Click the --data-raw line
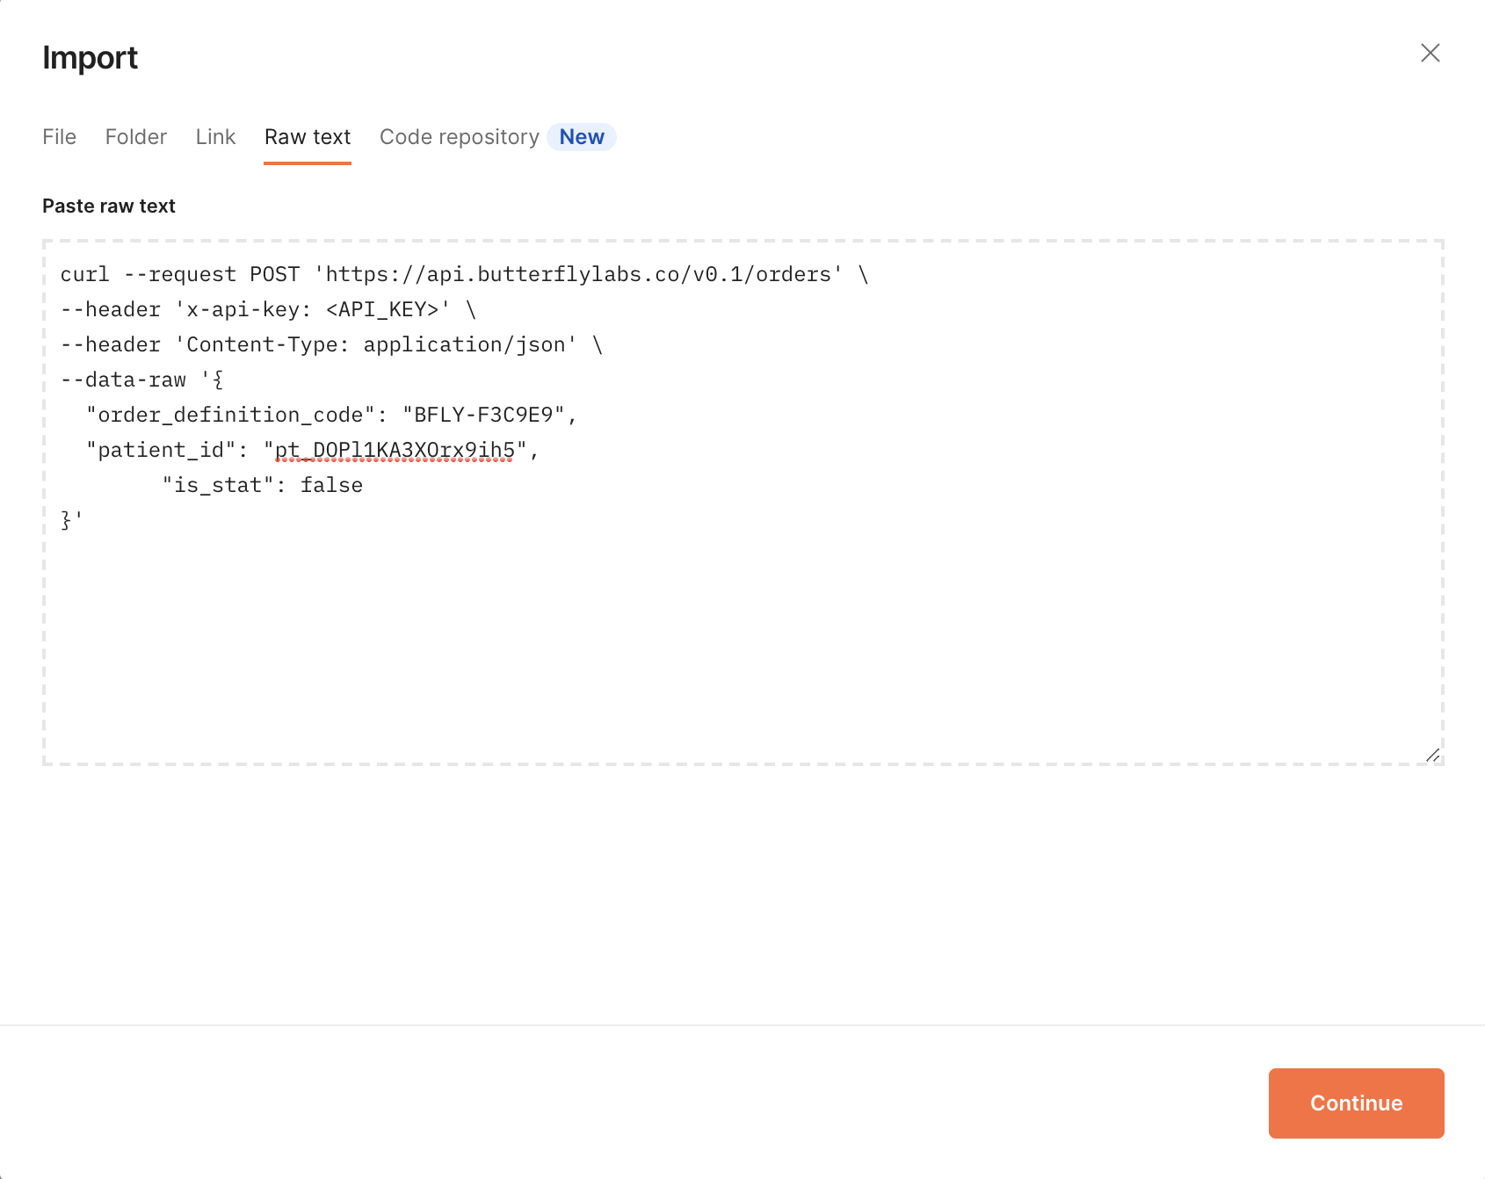 click(x=141, y=380)
